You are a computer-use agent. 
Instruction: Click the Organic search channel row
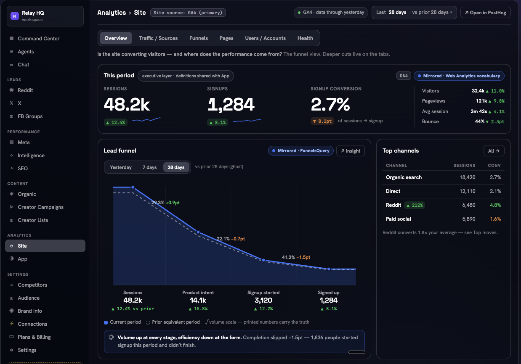[443, 177]
